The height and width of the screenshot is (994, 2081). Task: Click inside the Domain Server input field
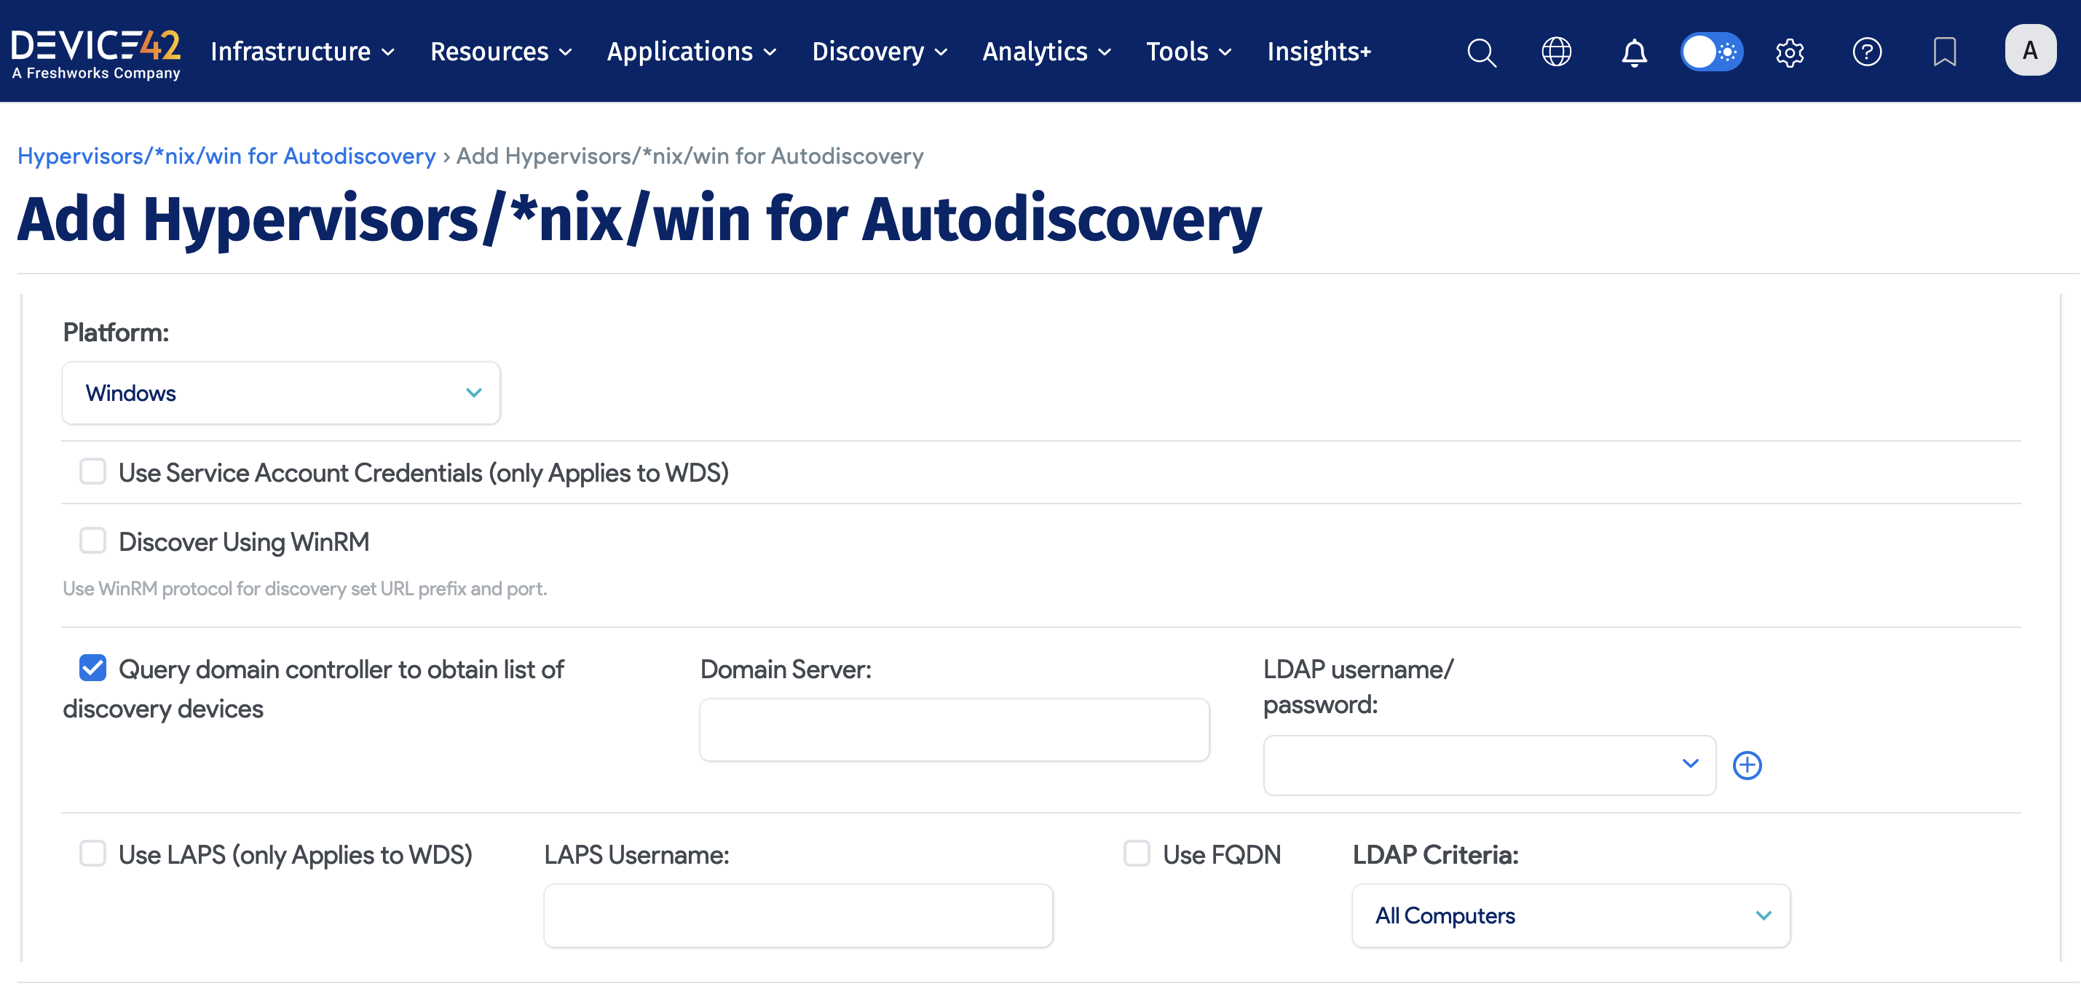pos(953,729)
